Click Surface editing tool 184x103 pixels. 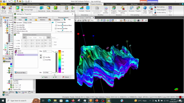(x=160, y=13)
